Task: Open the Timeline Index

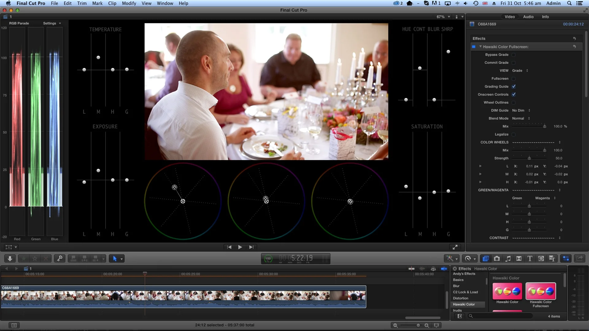Action: [x=14, y=325]
